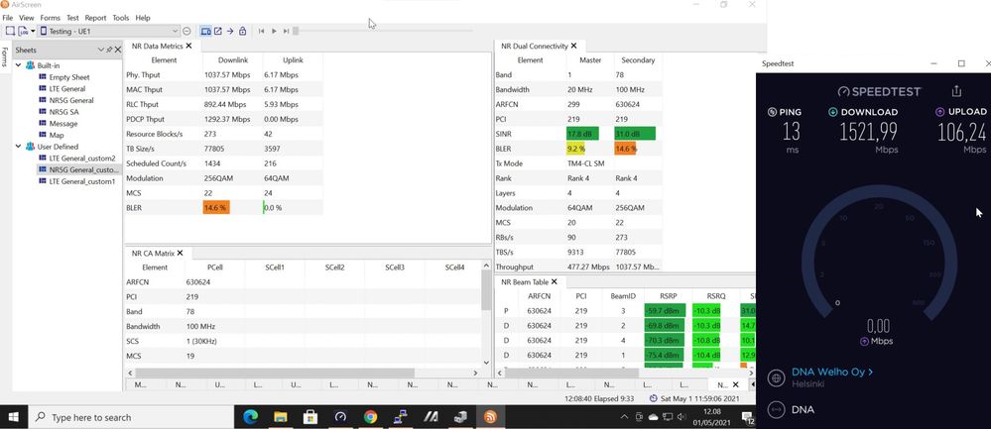The height and width of the screenshot is (429, 991).
Task: Click the Beam Table horizontal scrollbar thumb
Action: coord(572,373)
